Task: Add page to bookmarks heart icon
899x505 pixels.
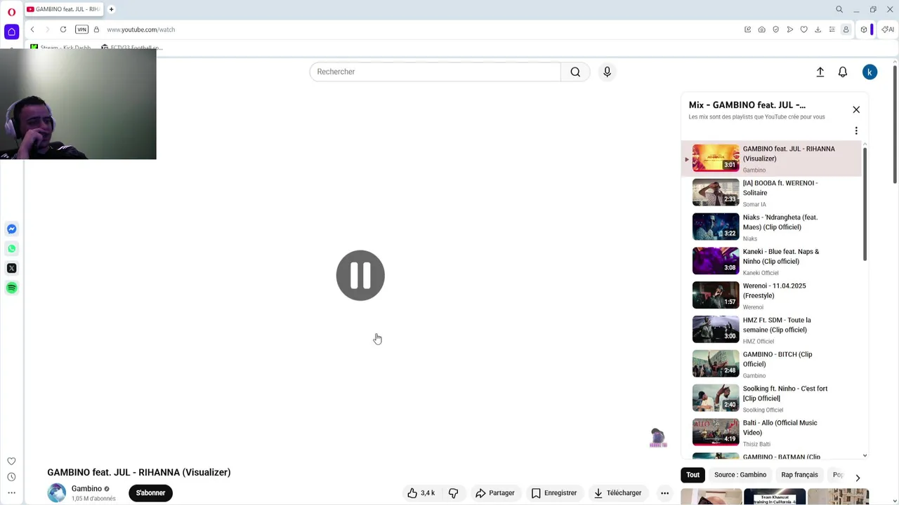Action: pyautogui.click(x=803, y=29)
